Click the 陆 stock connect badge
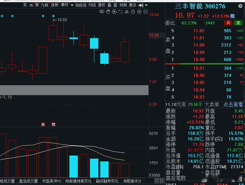The height and width of the screenshot is (185, 245). click(232, 16)
